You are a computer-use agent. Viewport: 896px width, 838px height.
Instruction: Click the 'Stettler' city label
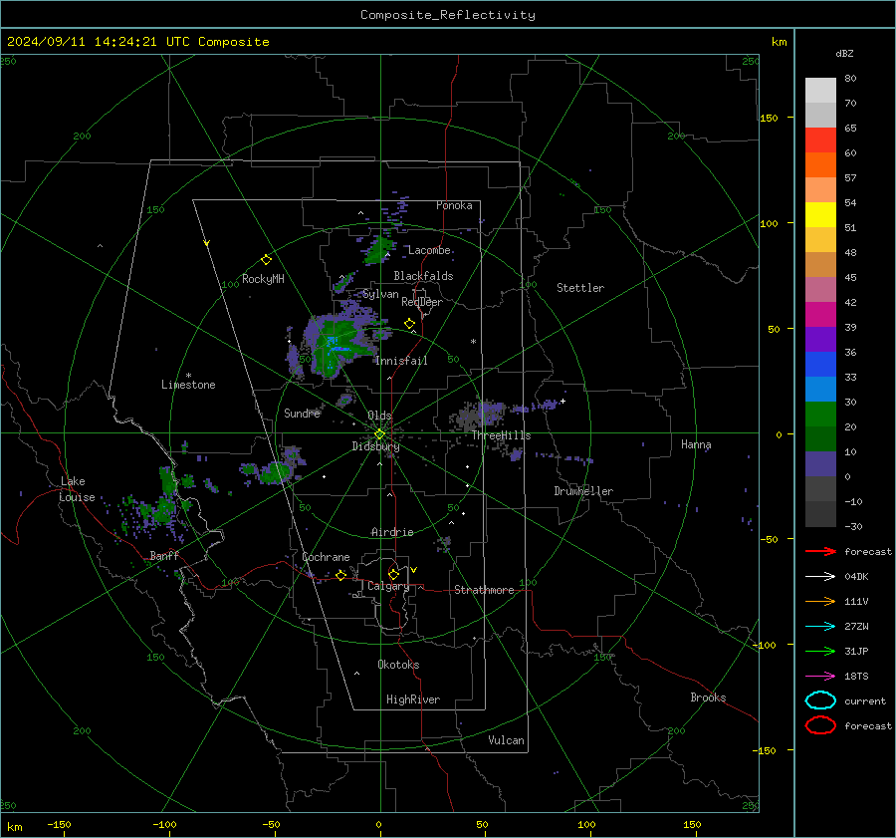580,288
